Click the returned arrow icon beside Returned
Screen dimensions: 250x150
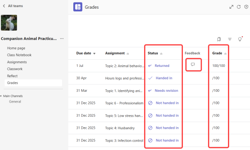pos(150,66)
